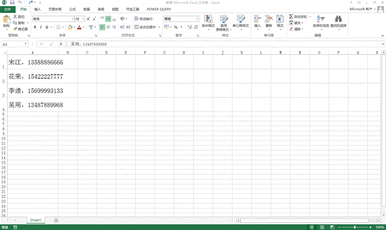Add a new sheet with plus button
Viewport: 386px width, 230px height.
pyautogui.click(x=56, y=220)
